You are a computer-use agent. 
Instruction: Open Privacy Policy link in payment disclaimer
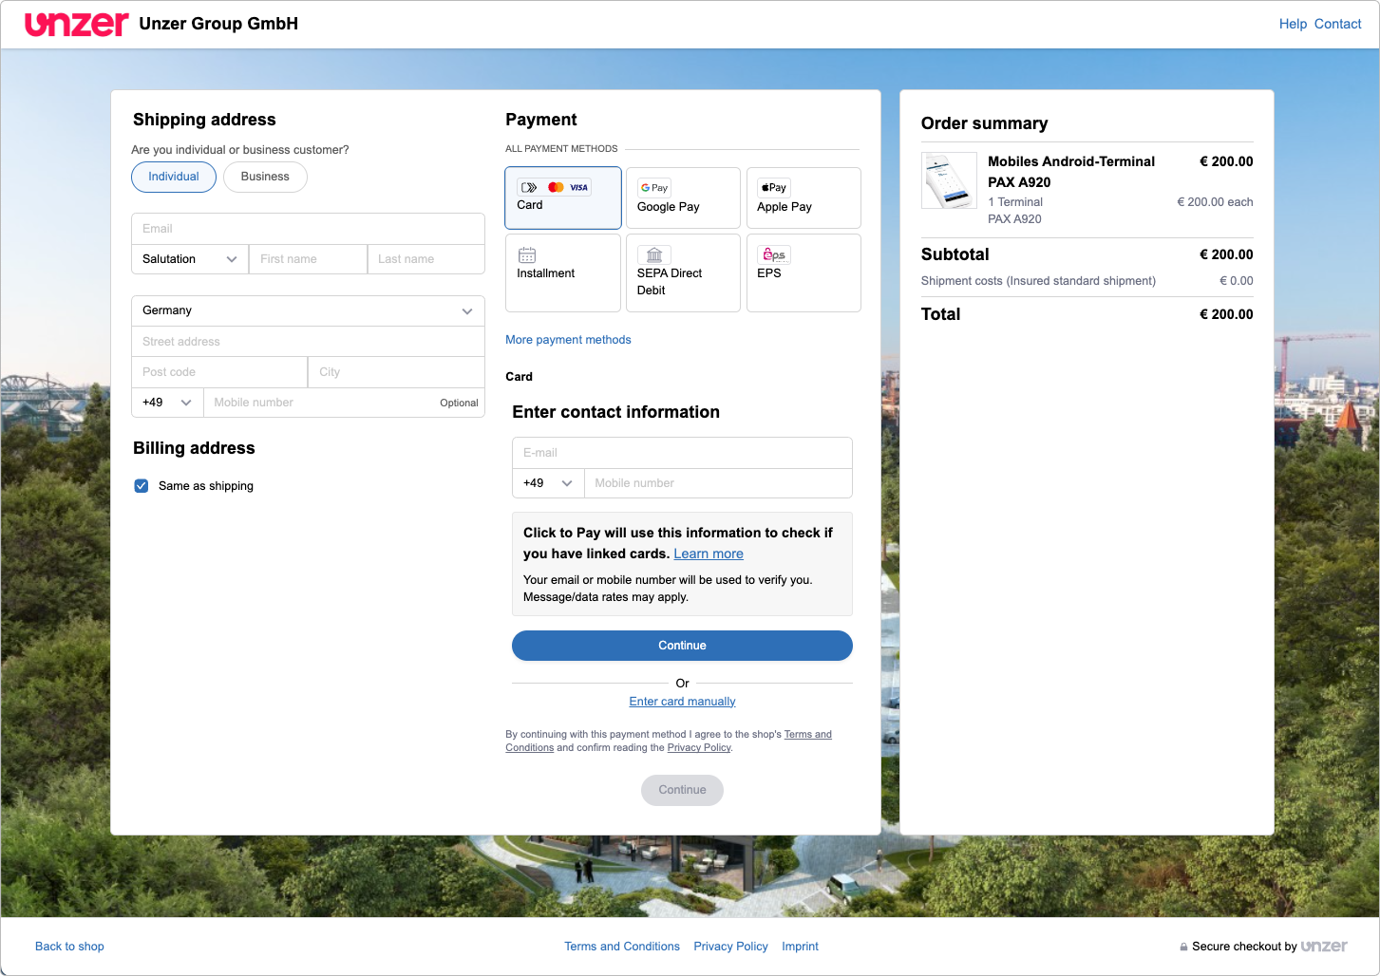click(x=699, y=748)
